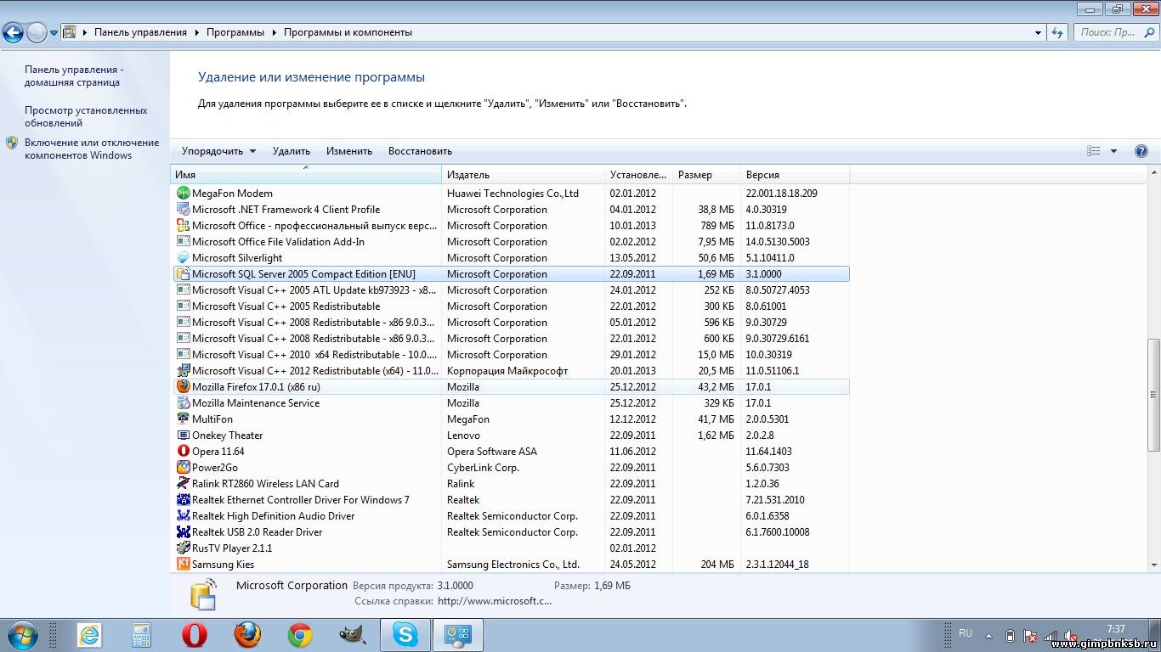Screen dimensions: 1161x652
Task: Open Opera browser from taskbar
Action: (195, 635)
